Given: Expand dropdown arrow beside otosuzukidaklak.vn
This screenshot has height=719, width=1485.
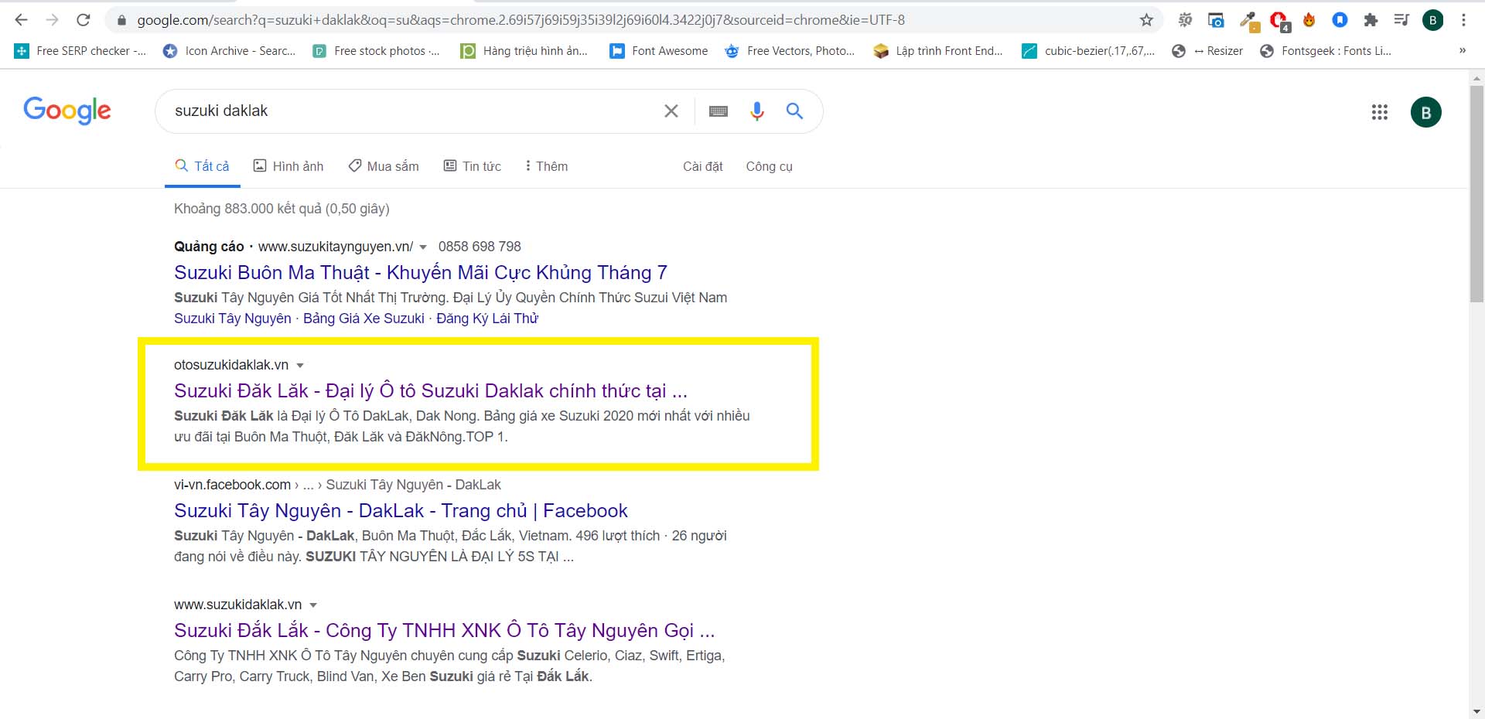Looking at the screenshot, I should tap(300, 366).
